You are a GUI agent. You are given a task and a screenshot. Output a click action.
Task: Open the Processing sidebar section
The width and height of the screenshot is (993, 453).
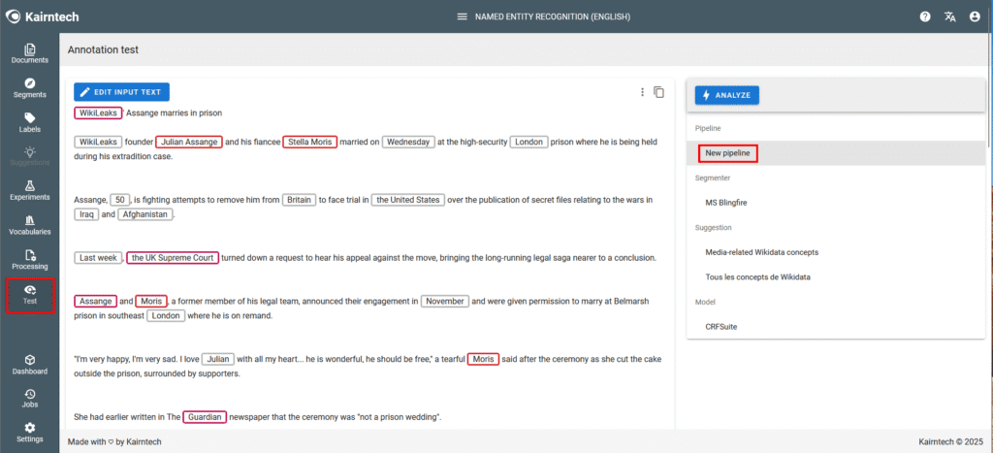[x=30, y=260]
